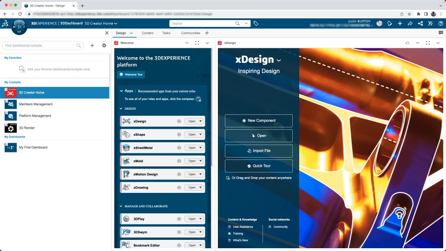
Task: Open notifications icon in top bar
Action: coord(390,23)
